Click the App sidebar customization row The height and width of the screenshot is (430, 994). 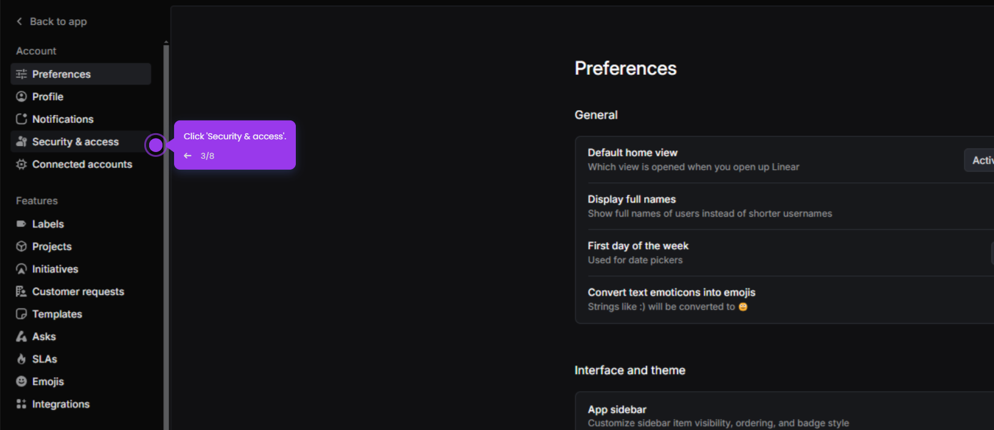point(785,415)
